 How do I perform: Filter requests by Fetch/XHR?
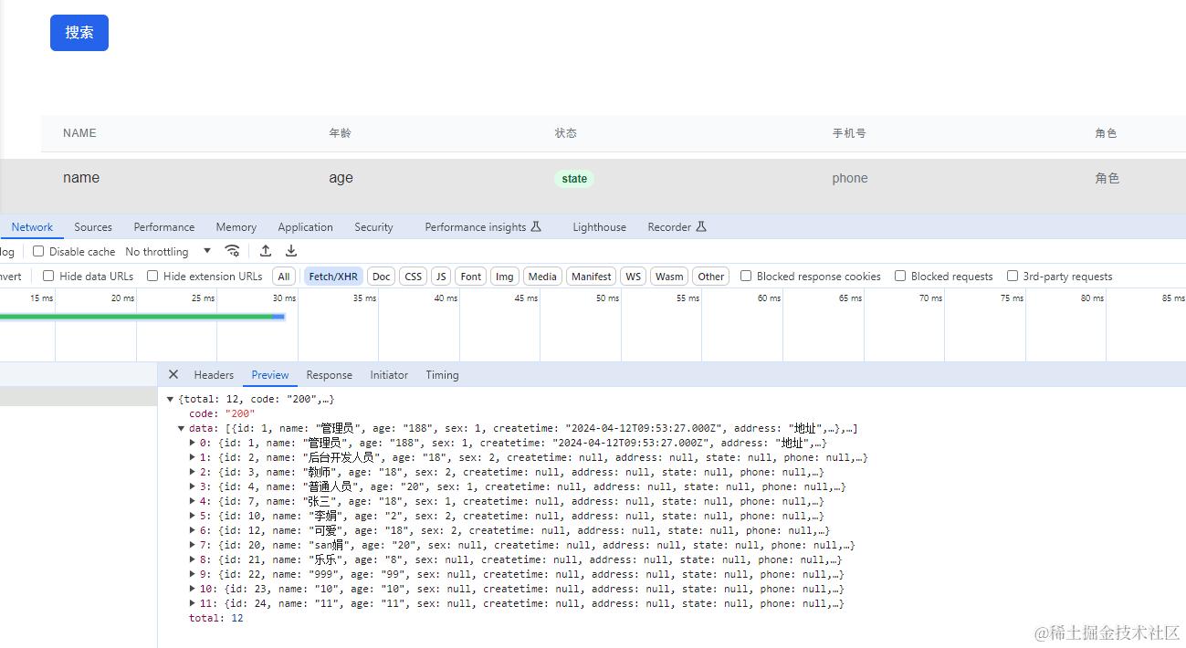click(333, 277)
